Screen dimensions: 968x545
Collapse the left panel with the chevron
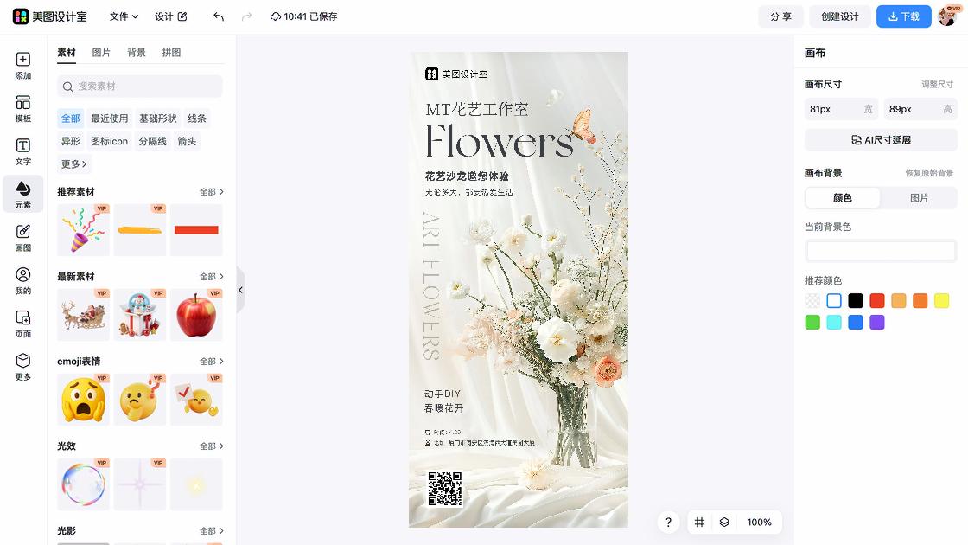pos(240,291)
